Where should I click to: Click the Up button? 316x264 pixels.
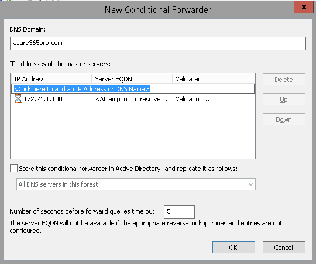(284, 100)
